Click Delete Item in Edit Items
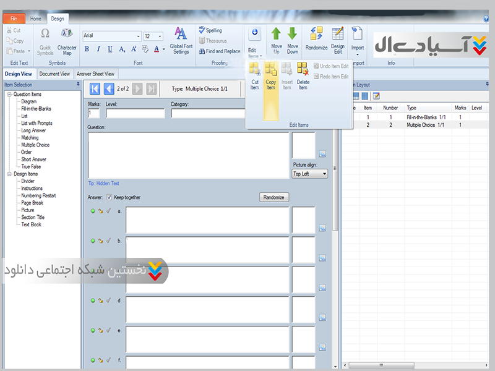The image size is (495, 371). pyautogui.click(x=303, y=76)
